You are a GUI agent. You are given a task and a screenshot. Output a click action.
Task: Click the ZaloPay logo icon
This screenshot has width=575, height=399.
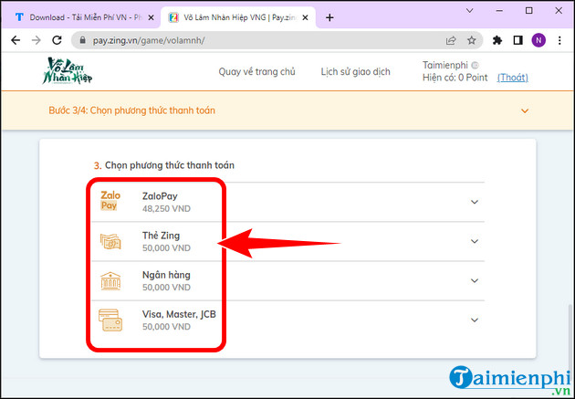110,201
